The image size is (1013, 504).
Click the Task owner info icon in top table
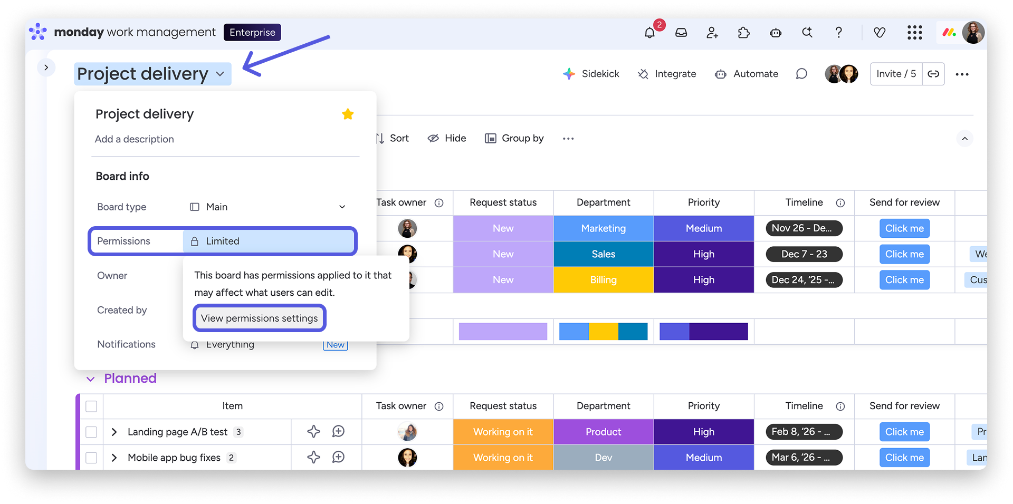click(x=439, y=203)
